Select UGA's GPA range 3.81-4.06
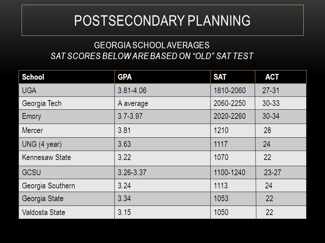This screenshot has height=243, width=325. pyautogui.click(x=162, y=90)
